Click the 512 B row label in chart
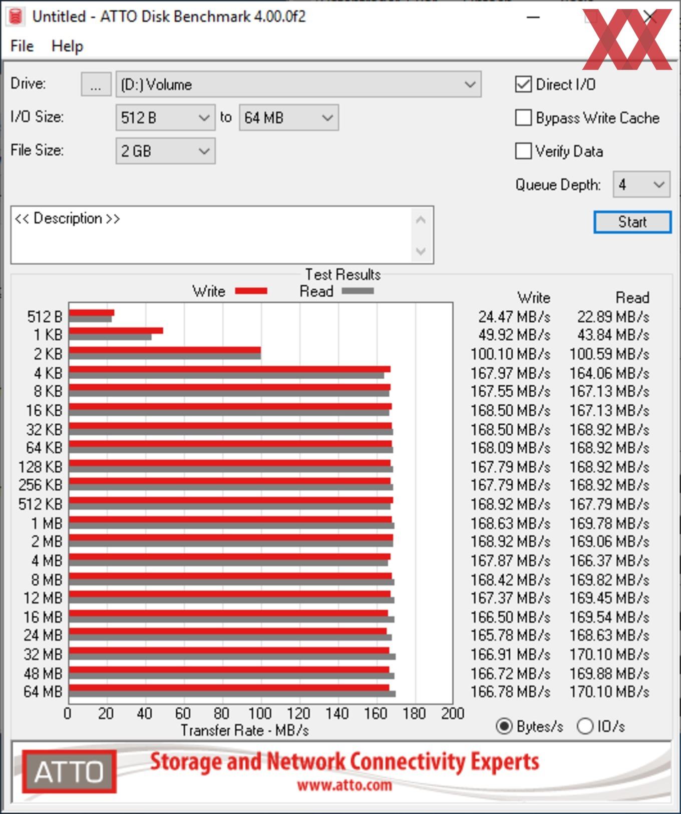Screen dimensions: 681x814 point(45,317)
